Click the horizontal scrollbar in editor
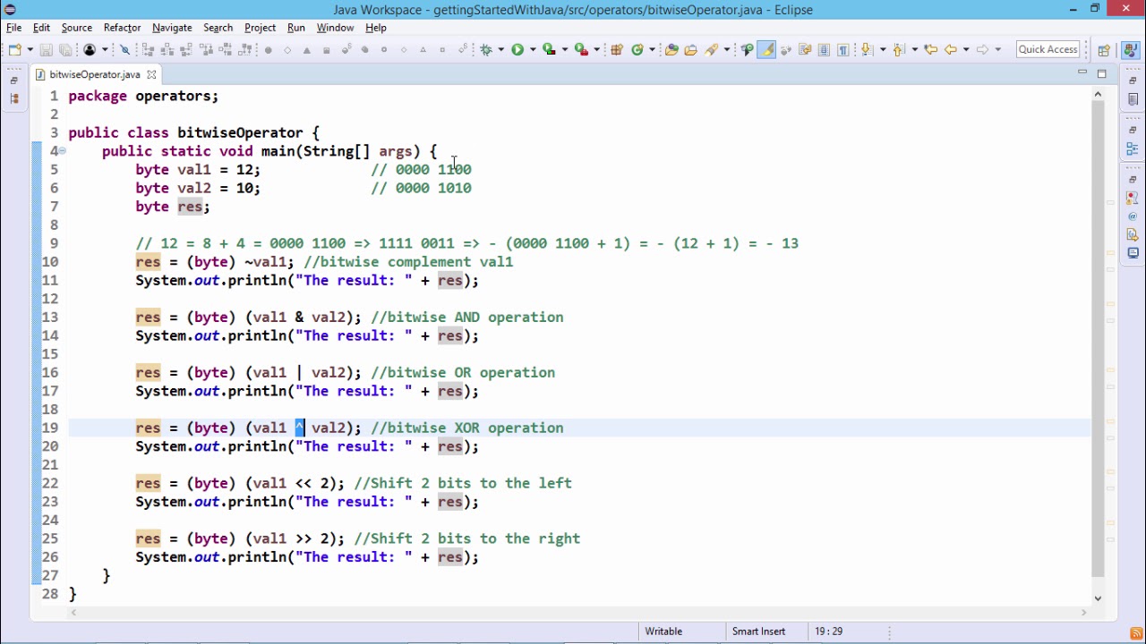 coord(578,613)
